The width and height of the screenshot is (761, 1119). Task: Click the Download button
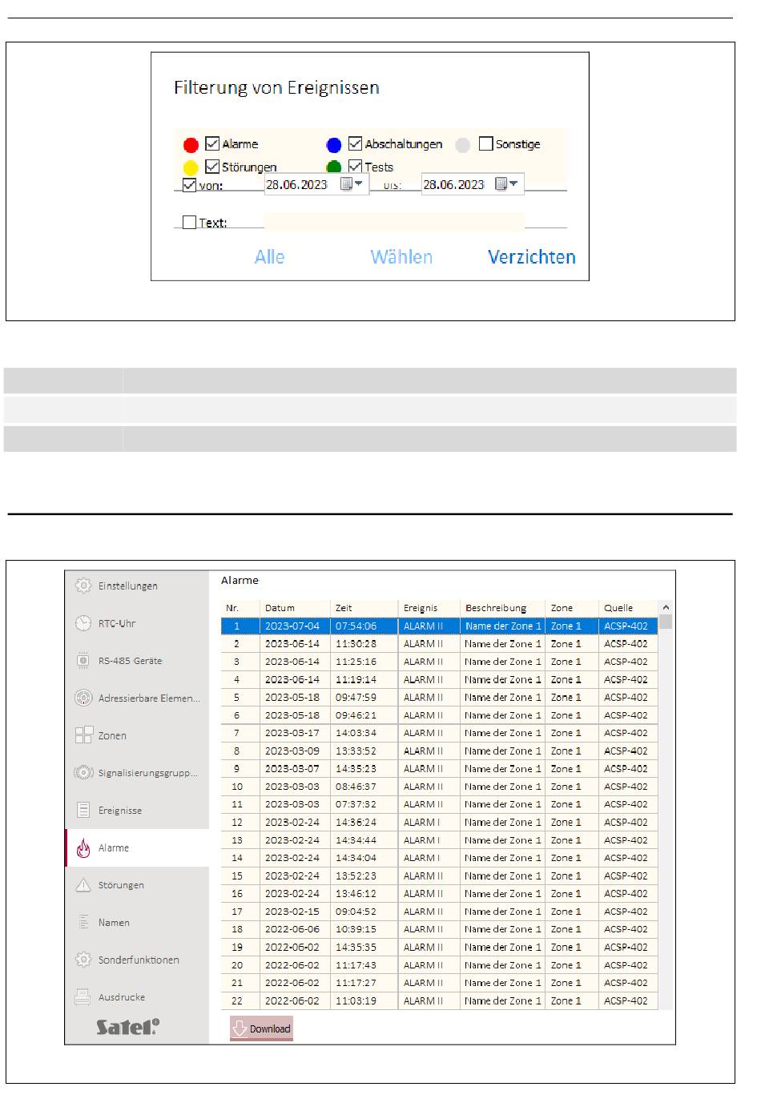click(261, 1028)
